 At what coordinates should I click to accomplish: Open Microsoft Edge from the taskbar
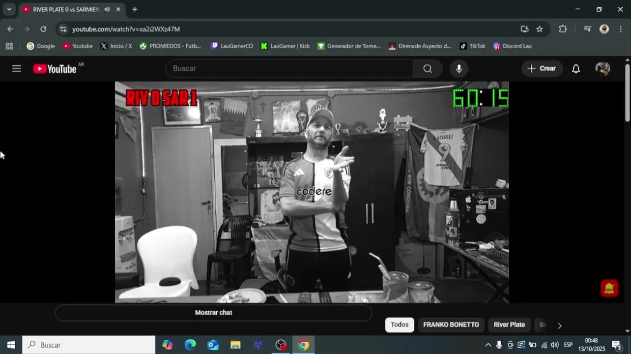[190, 345]
